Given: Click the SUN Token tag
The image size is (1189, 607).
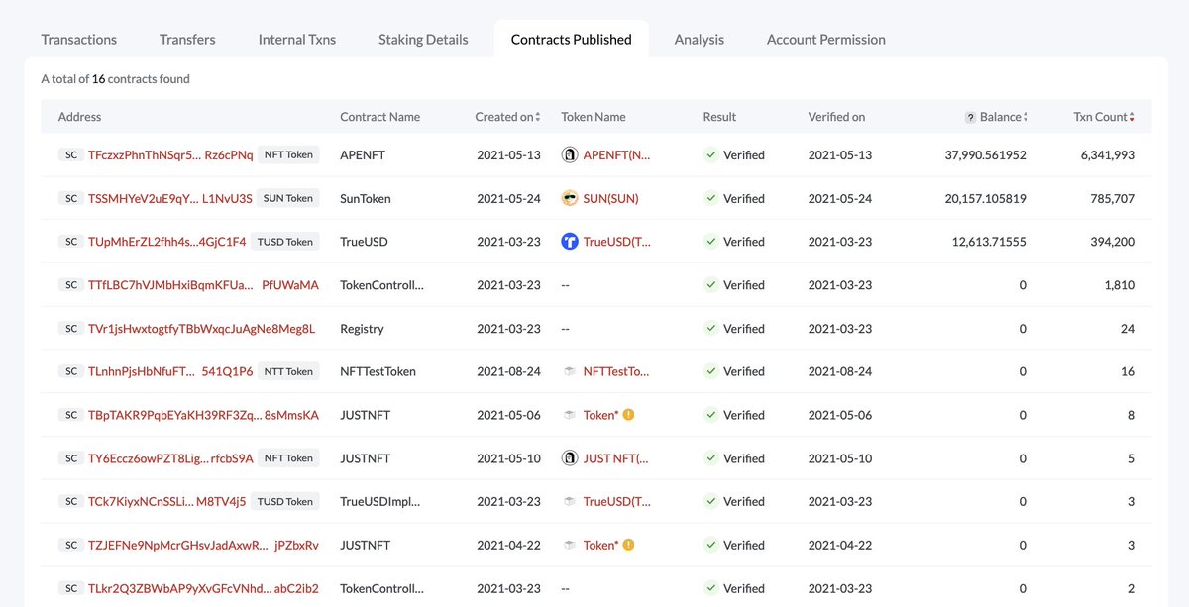Looking at the screenshot, I should pyautogui.click(x=288, y=198).
